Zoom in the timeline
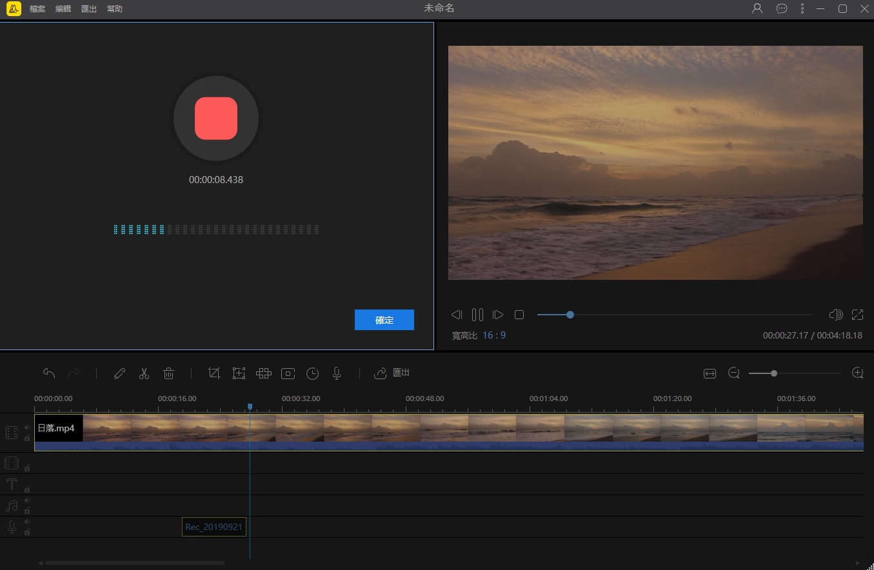Image resolution: width=874 pixels, height=570 pixels. pos(857,373)
